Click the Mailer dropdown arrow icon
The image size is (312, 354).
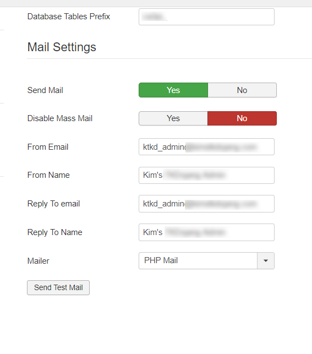(266, 260)
